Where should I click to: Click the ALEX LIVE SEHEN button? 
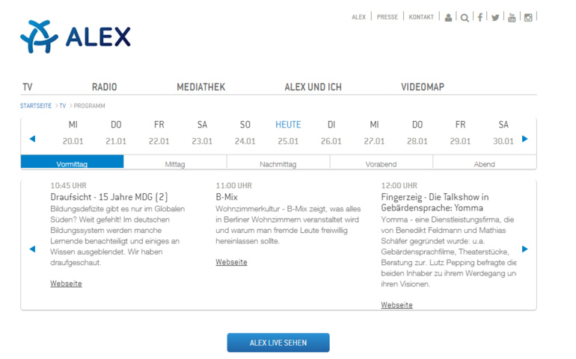tap(278, 343)
